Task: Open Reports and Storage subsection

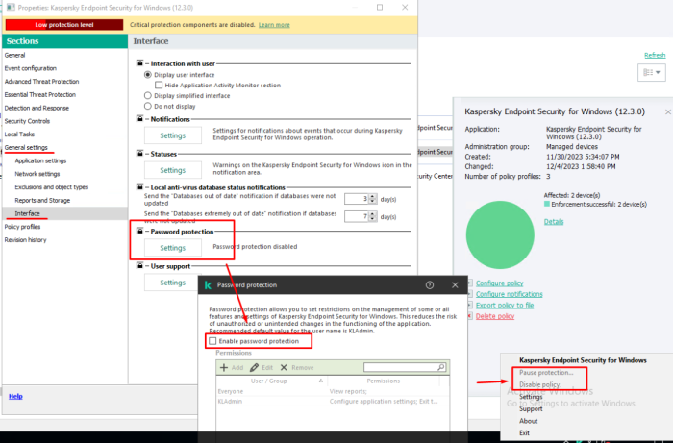Action: (x=42, y=200)
